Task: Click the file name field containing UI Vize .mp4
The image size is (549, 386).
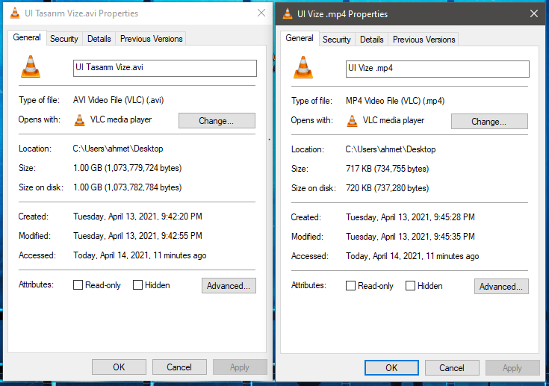Action: pyautogui.click(x=437, y=69)
